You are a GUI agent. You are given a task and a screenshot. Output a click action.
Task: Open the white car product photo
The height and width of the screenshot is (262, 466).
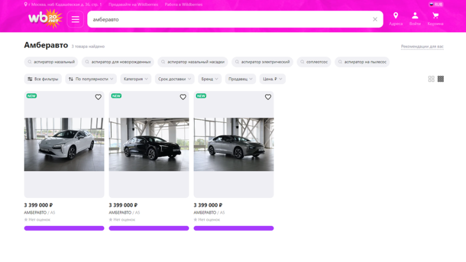[64, 144]
